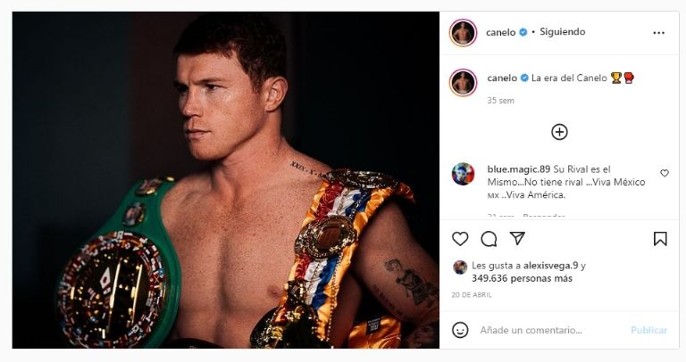Open the comment speech bubble icon

tap(489, 239)
